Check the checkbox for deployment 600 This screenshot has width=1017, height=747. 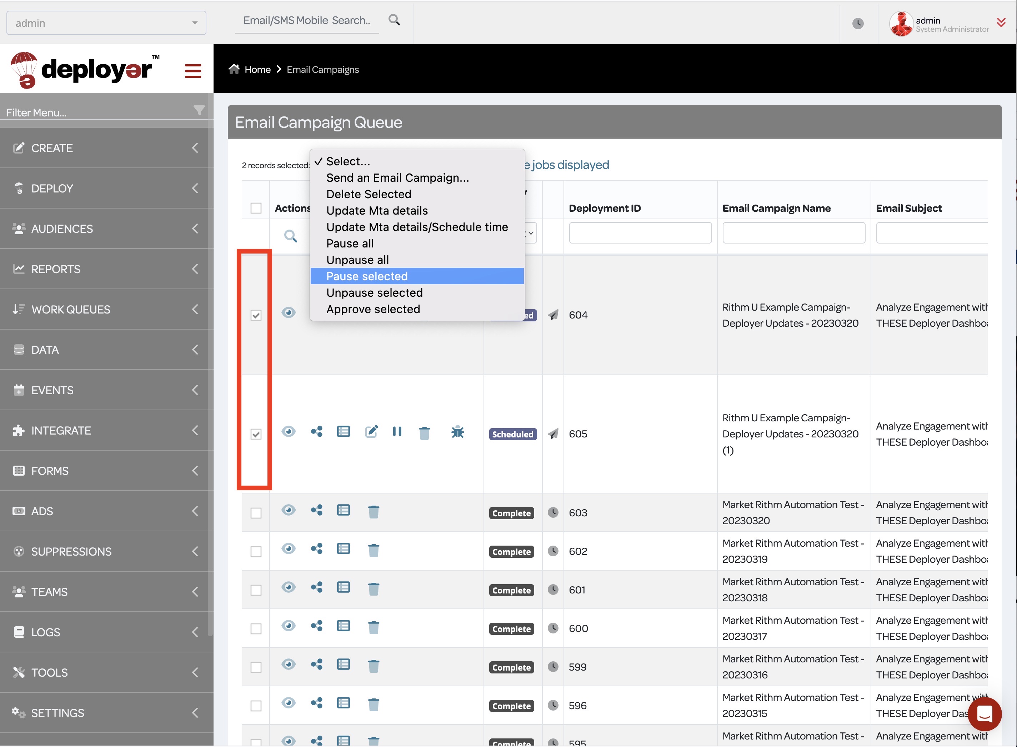(256, 629)
